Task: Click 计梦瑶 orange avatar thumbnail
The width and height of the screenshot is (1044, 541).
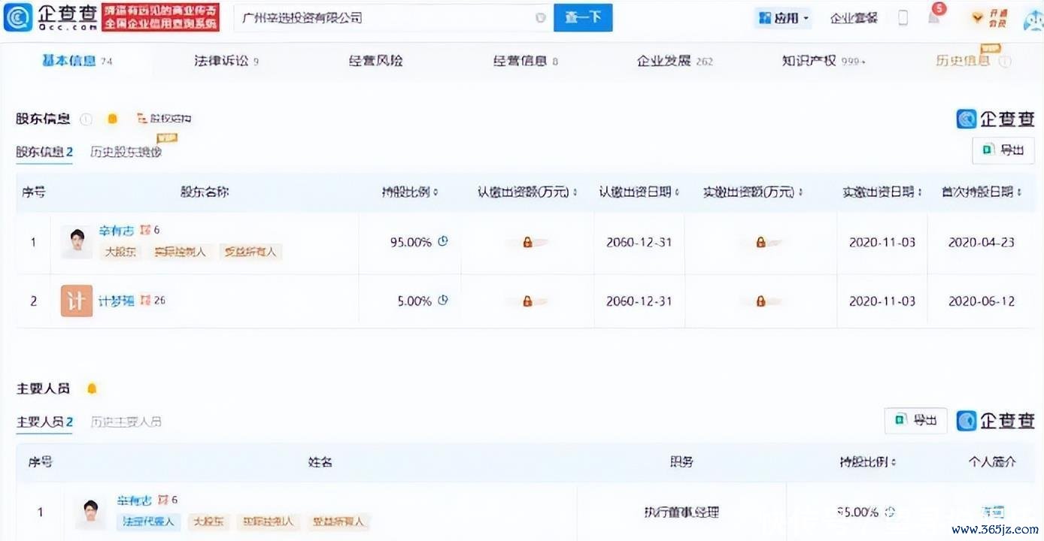Action: point(76,301)
